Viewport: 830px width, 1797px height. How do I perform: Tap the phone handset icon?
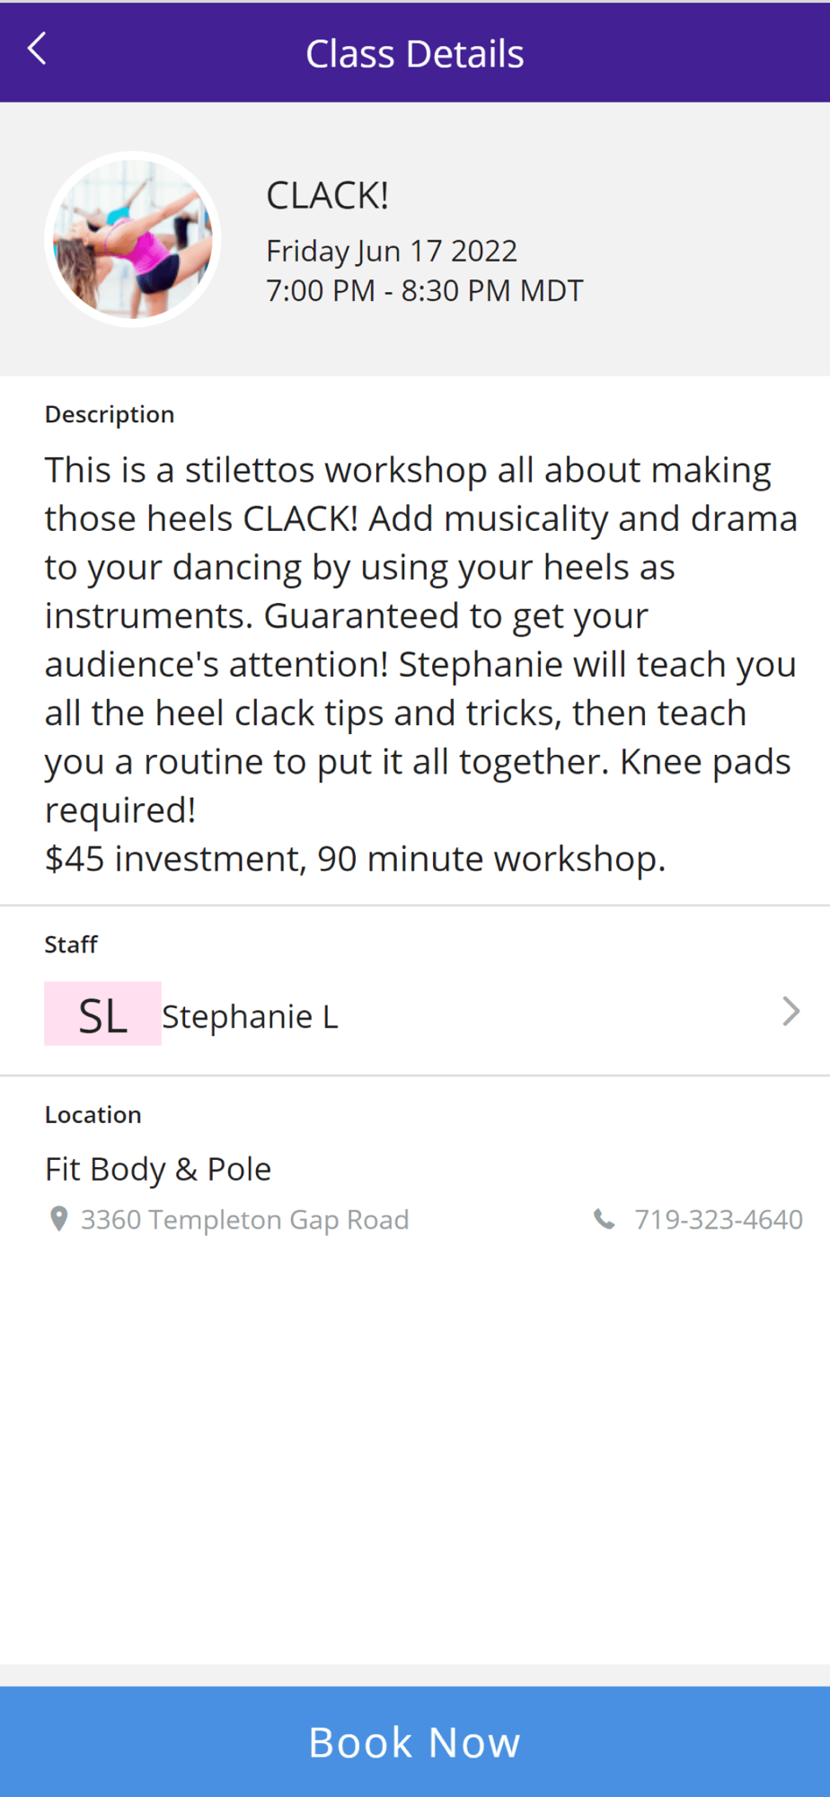(605, 1219)
